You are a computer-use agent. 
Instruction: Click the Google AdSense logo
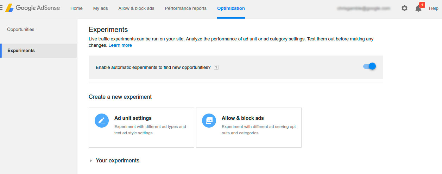pos(33,8)
